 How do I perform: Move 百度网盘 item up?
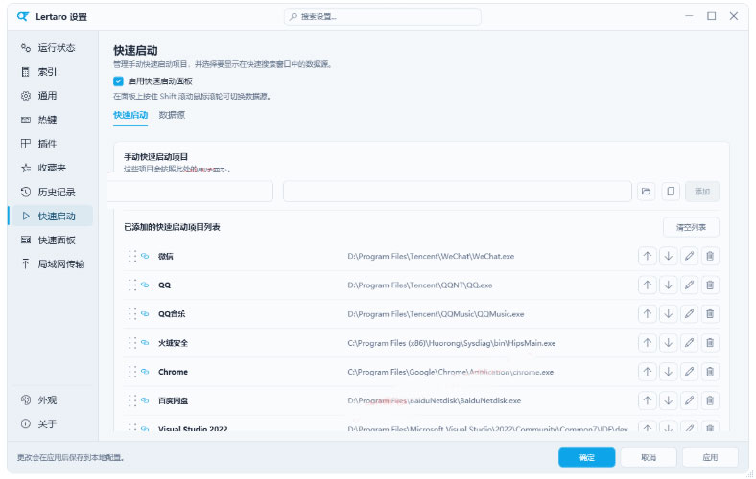pos(647,400)
